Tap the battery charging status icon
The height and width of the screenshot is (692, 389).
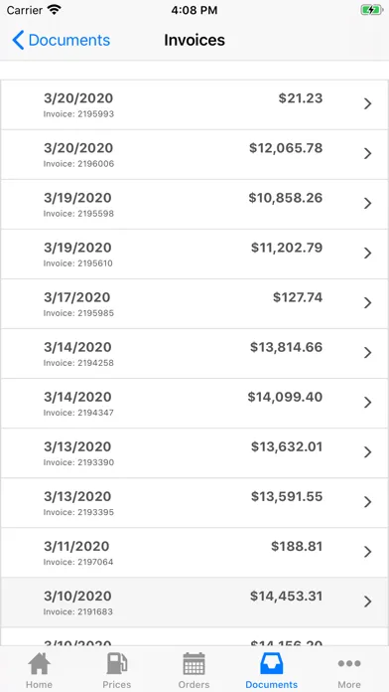(371, 10)
